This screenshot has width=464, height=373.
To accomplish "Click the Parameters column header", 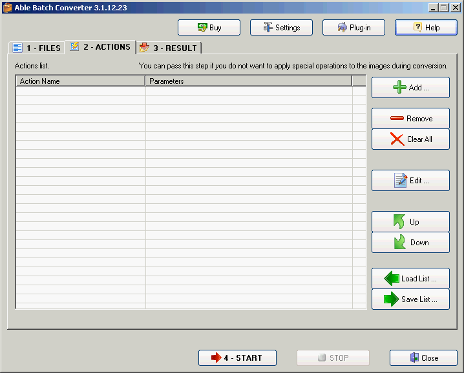I will click(x=249, y=81).
